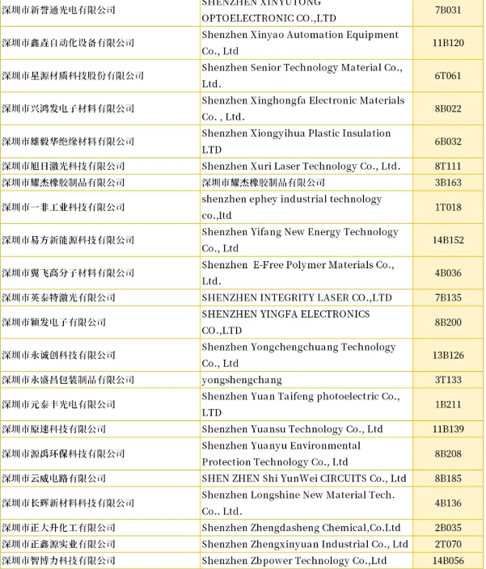Image resolution: width=486 pixels, height=569 pixels.
Task: Click 深圳市云威电路有限公司 cell
Action: coord(53,478)
